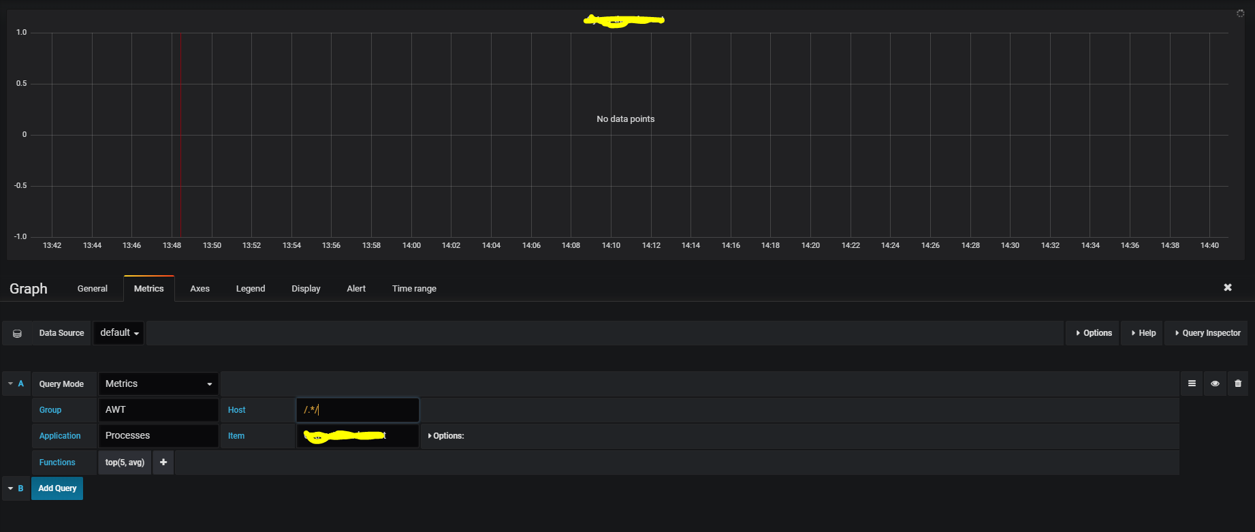Click the data source database icon

pos(17,333)
